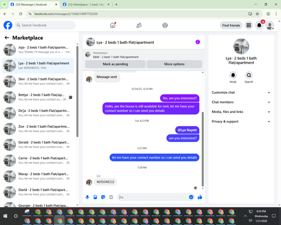Click the taskbar volume icon

[251, 220]
